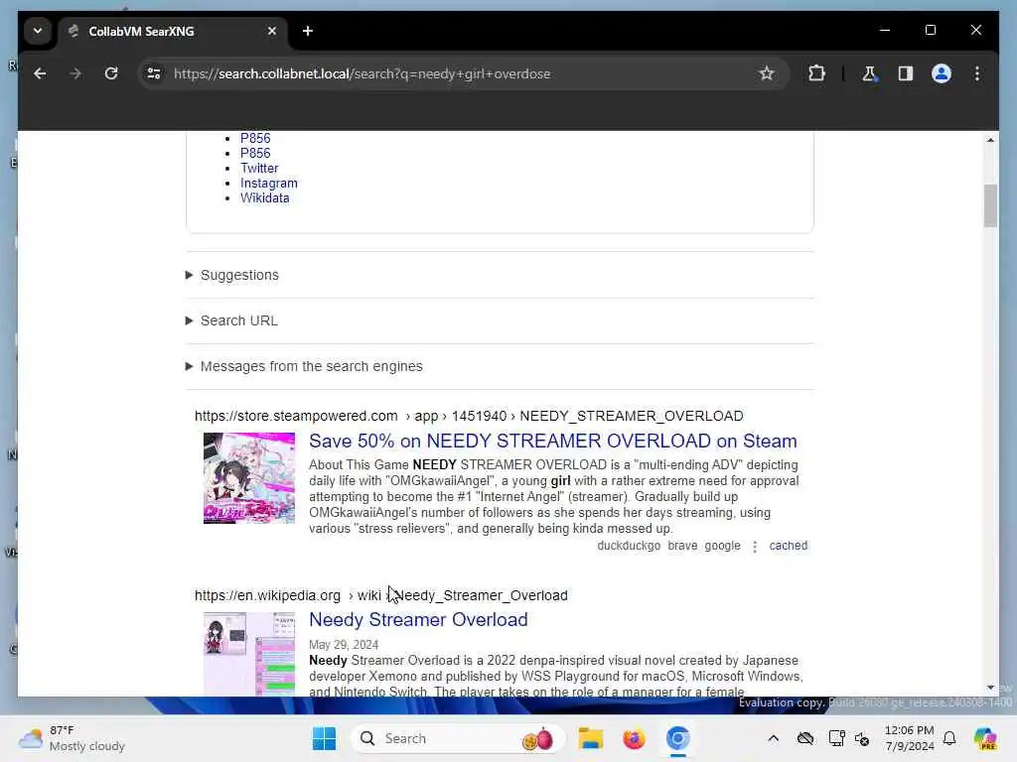Click the google engine label
This screenshot has width=1017, height=762.
coord(722,546)
